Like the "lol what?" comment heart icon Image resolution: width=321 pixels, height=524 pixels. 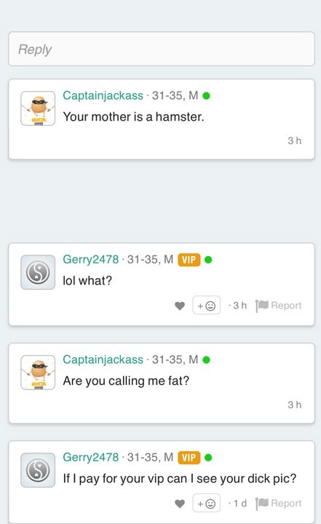pos(180,306)
